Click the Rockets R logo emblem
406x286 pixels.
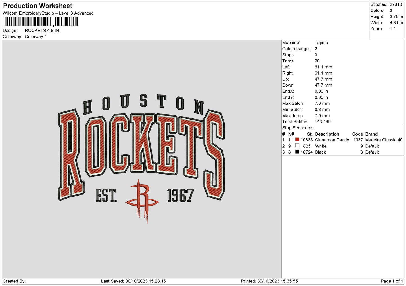[142, 201]
